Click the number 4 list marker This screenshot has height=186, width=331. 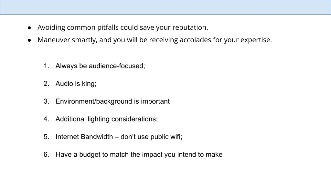click(46, 119)
